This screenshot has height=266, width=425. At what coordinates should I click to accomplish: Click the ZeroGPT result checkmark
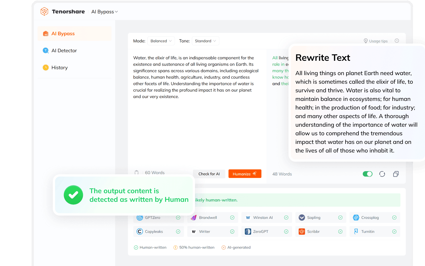pos(286,232)
